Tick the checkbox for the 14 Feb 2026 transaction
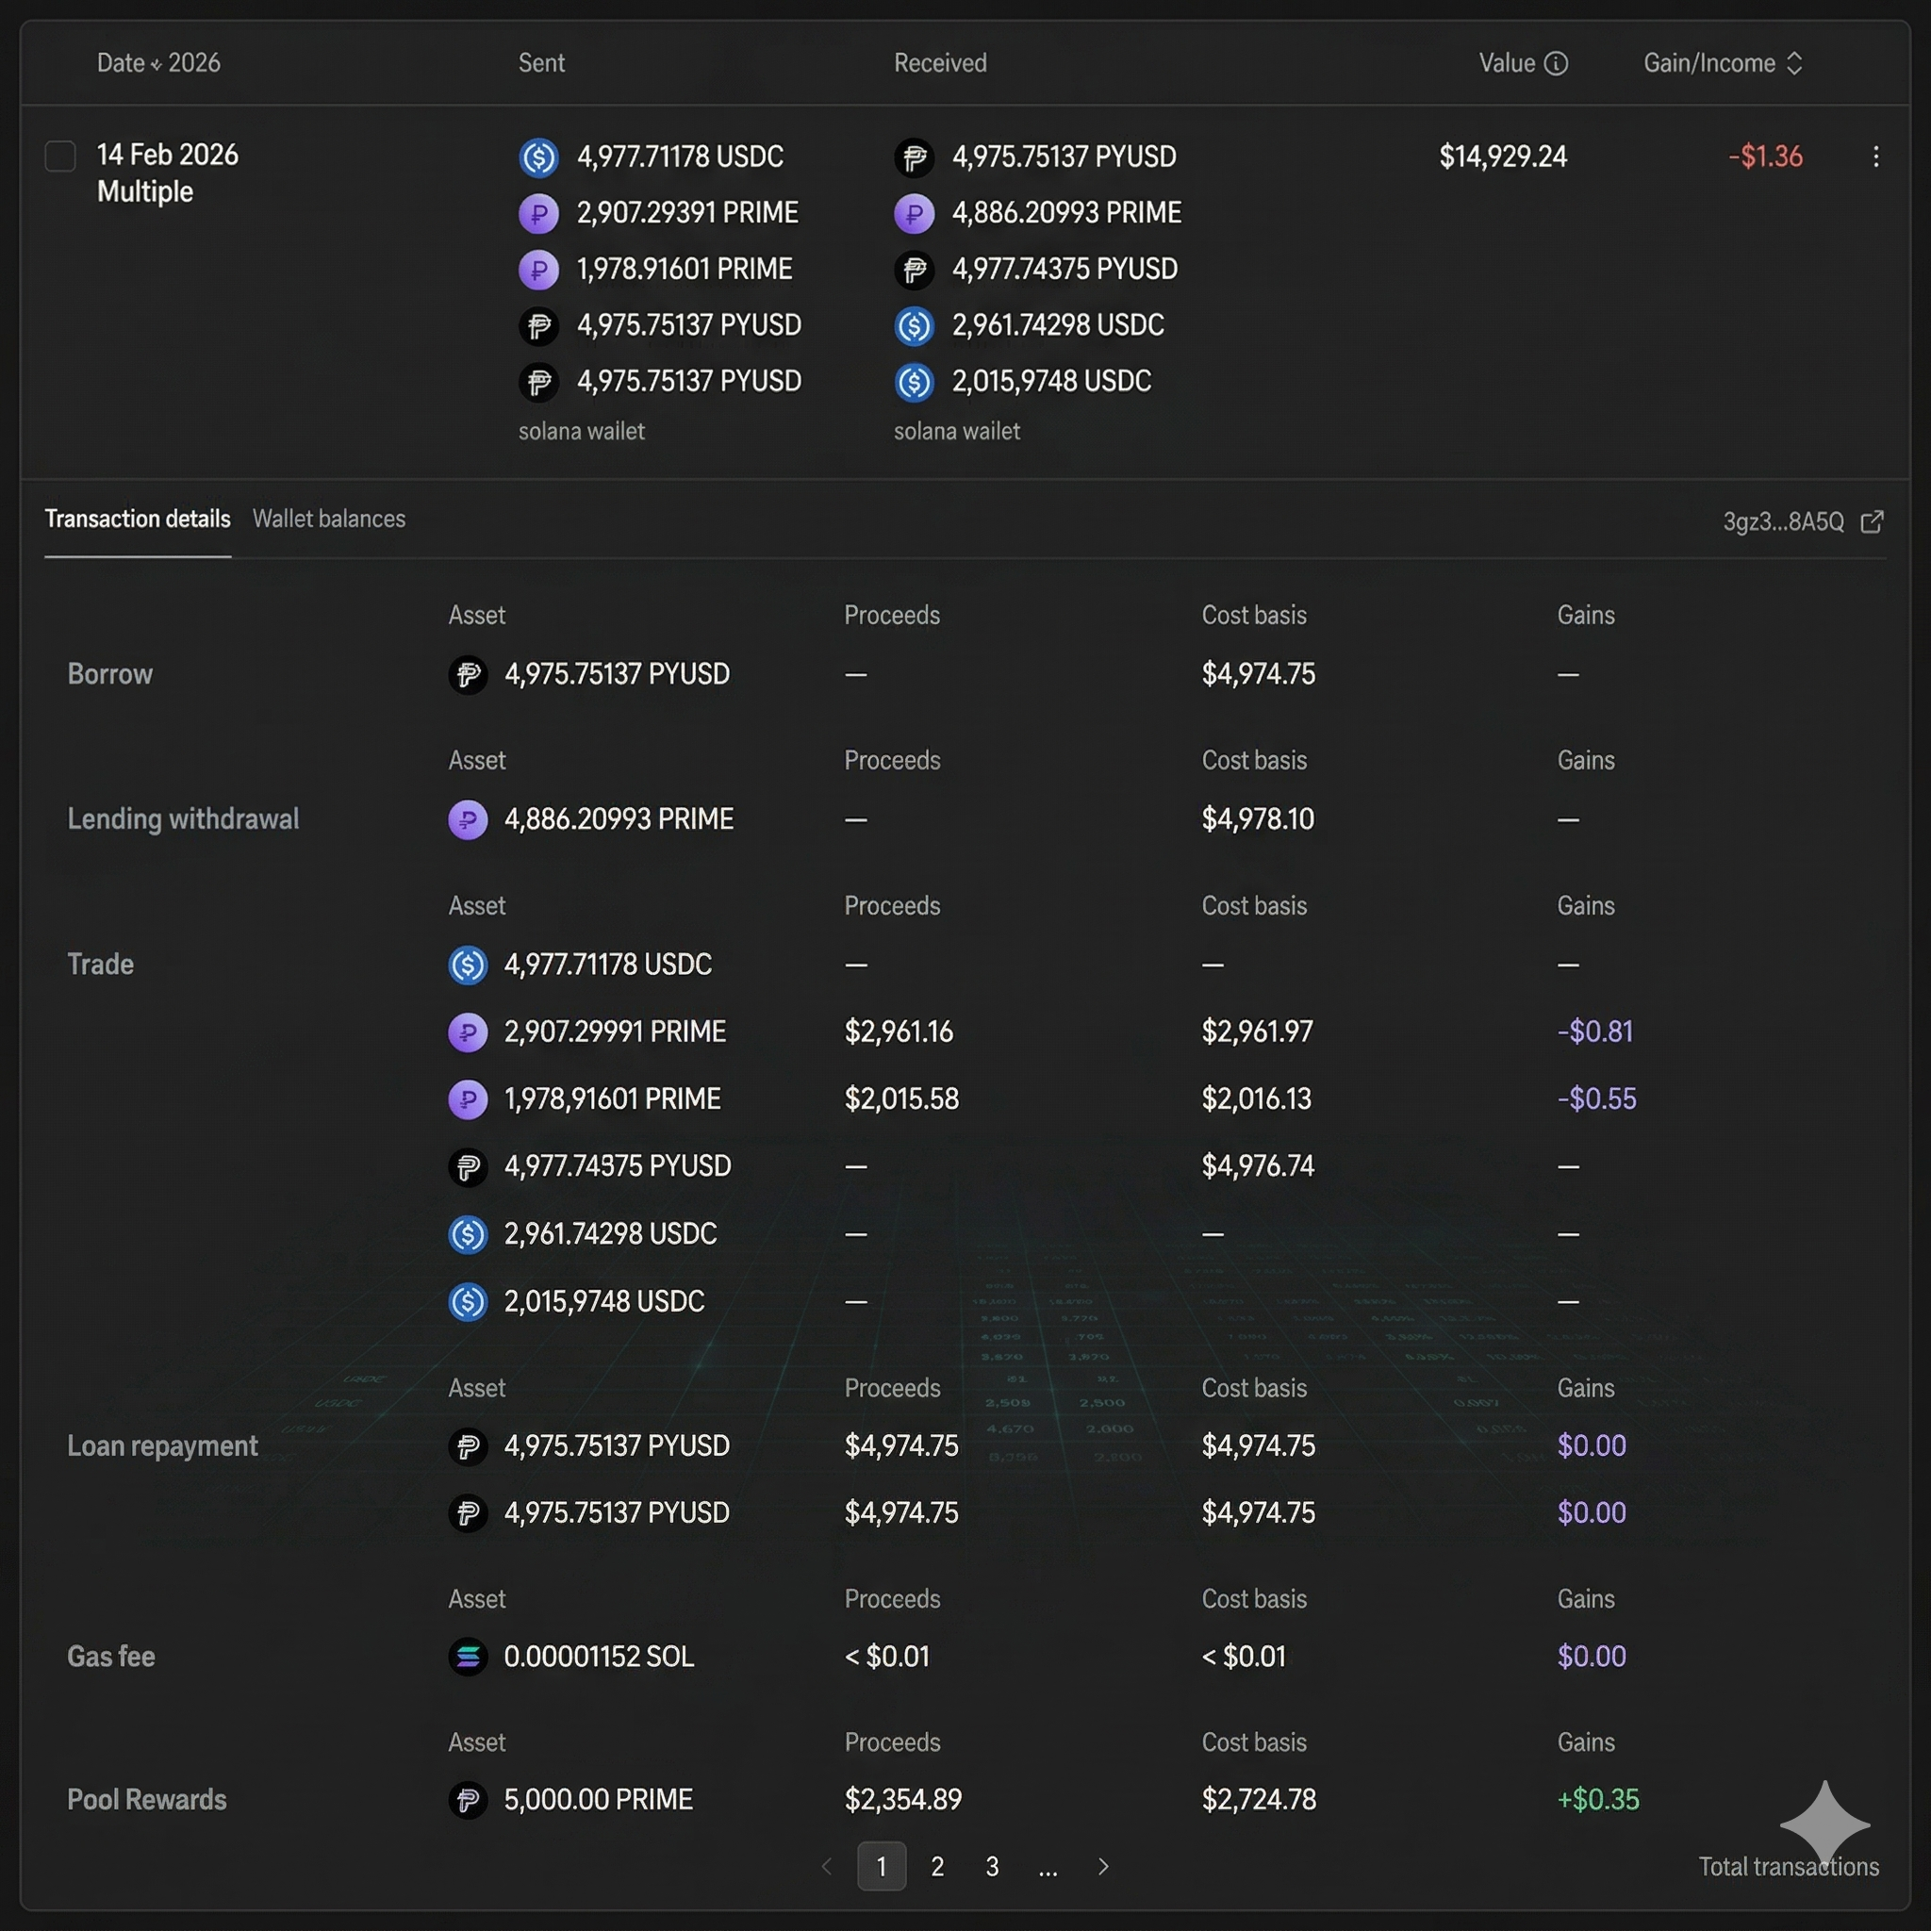 click(60, 156)
